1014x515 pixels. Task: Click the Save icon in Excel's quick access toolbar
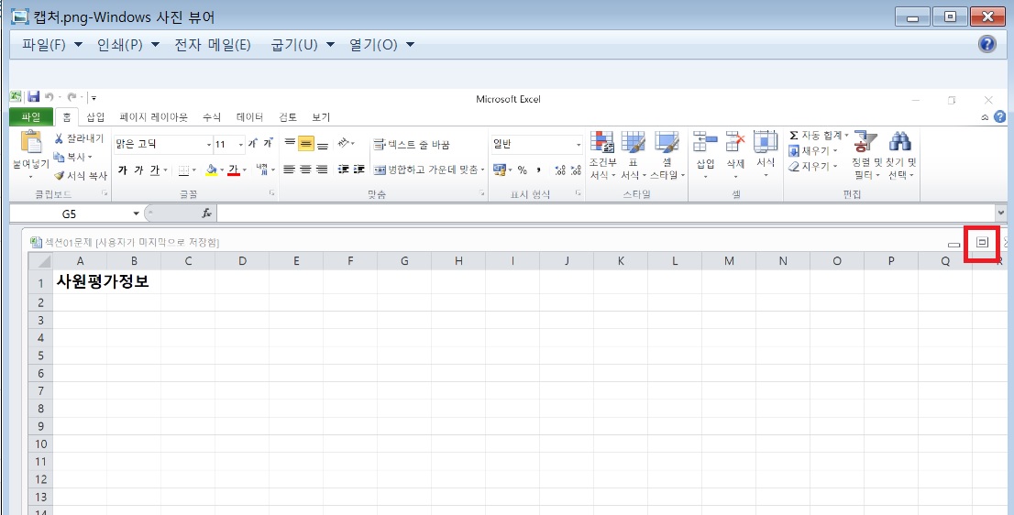(34, 97)
